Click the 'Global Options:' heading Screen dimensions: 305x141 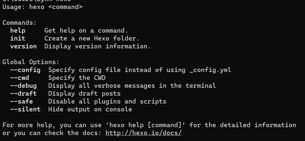31,62
